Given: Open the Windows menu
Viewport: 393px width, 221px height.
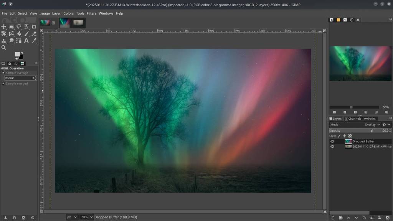Looking at the screenshot, I should (106, 13).
